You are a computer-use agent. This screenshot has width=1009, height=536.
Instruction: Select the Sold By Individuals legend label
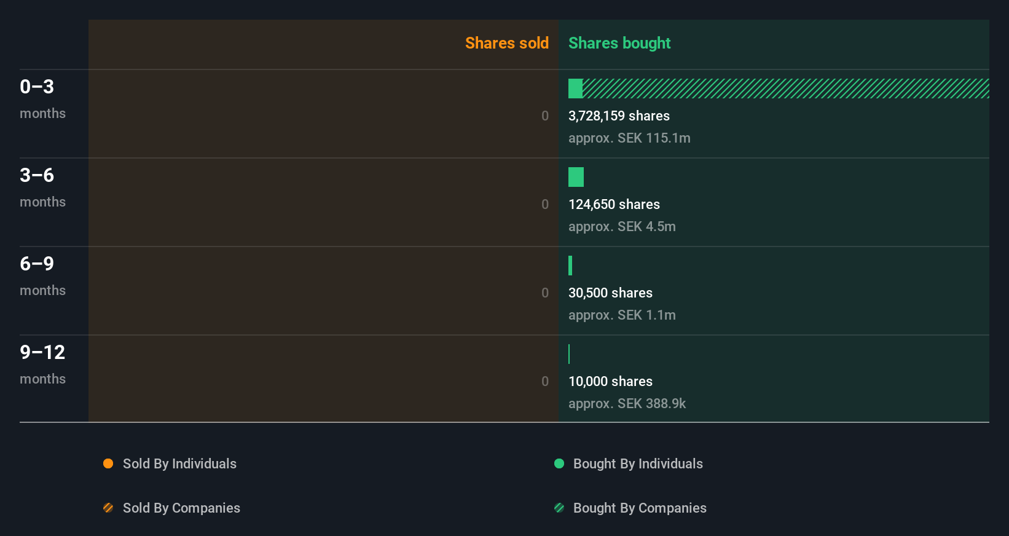tap(179, 463)
